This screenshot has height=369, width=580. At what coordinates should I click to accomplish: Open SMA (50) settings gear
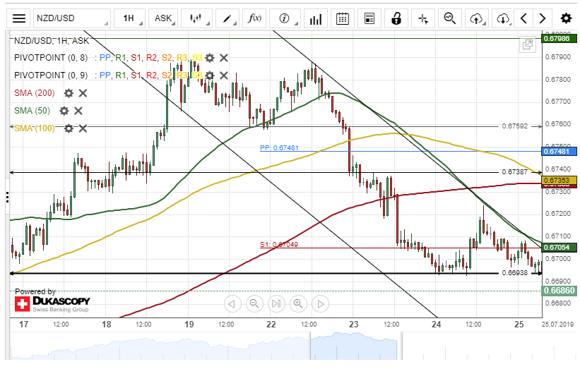pos(64,111)
